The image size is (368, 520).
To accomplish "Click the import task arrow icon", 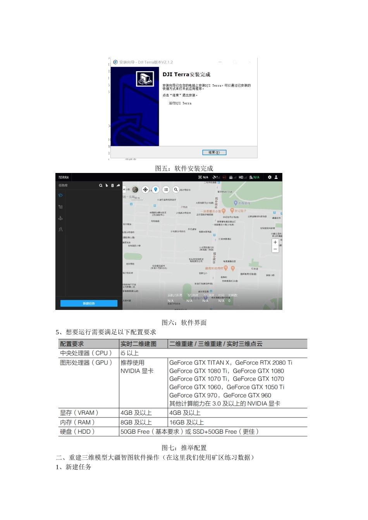I will (107, 186).
